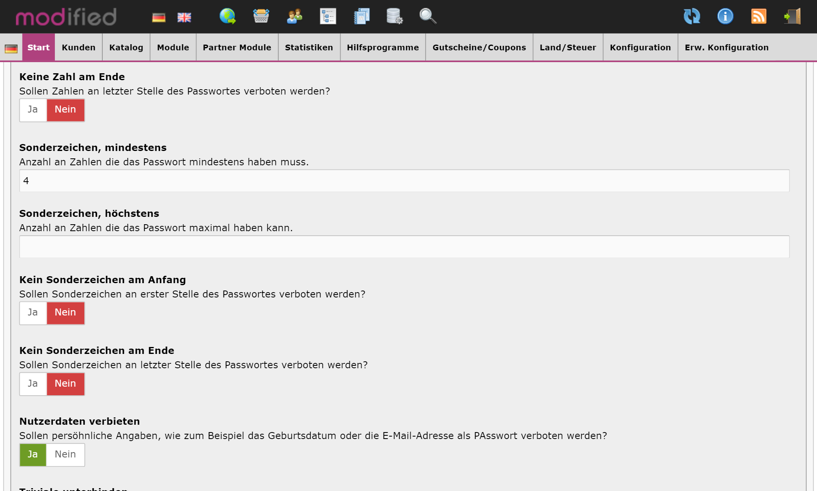Screen dimensions: 817x491
Task: Select Ja for Kein Sonderzeichen am Ende
Action: [33, 384]
